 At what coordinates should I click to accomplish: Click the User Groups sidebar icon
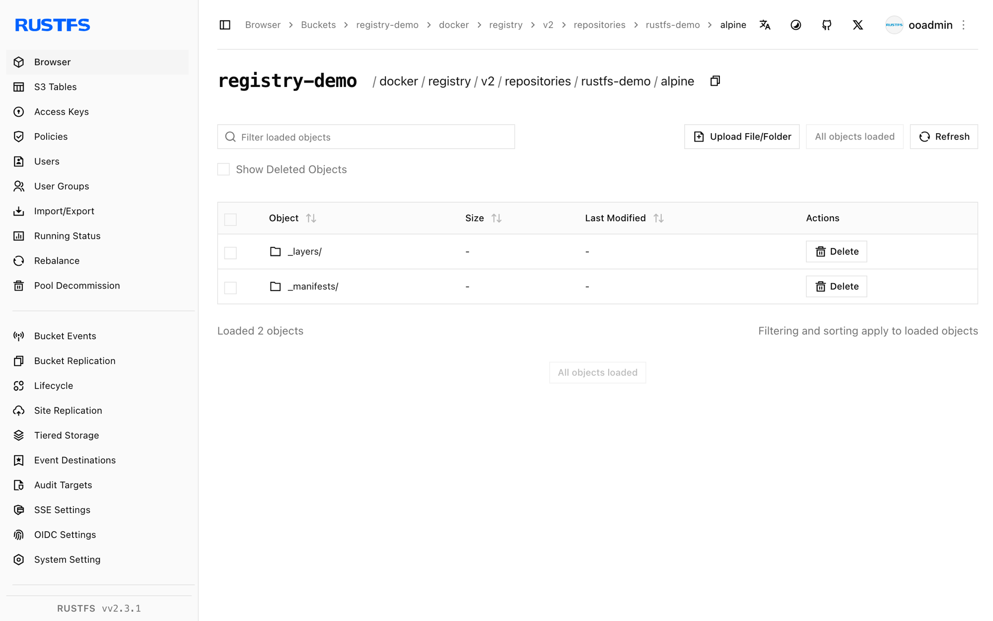point(19,186)
